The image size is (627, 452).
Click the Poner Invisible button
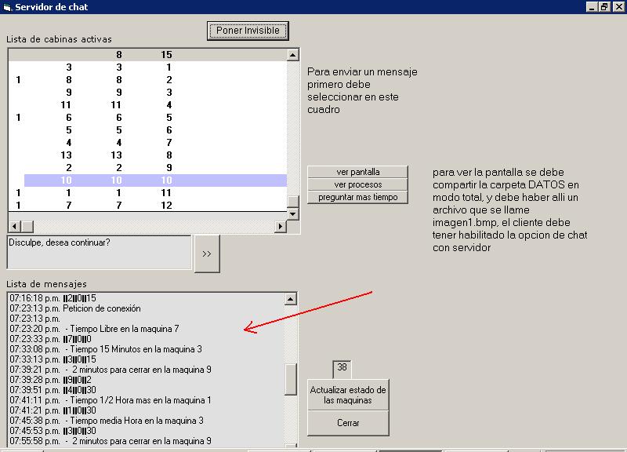248,31
